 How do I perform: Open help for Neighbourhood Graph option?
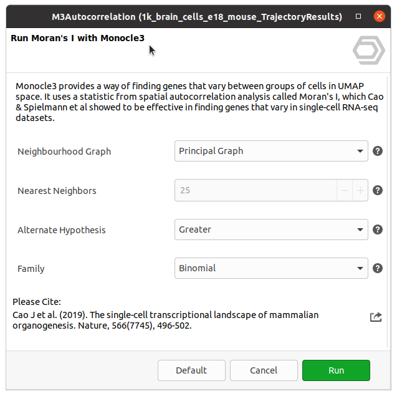pyautogui.click(x=377, y=151)
